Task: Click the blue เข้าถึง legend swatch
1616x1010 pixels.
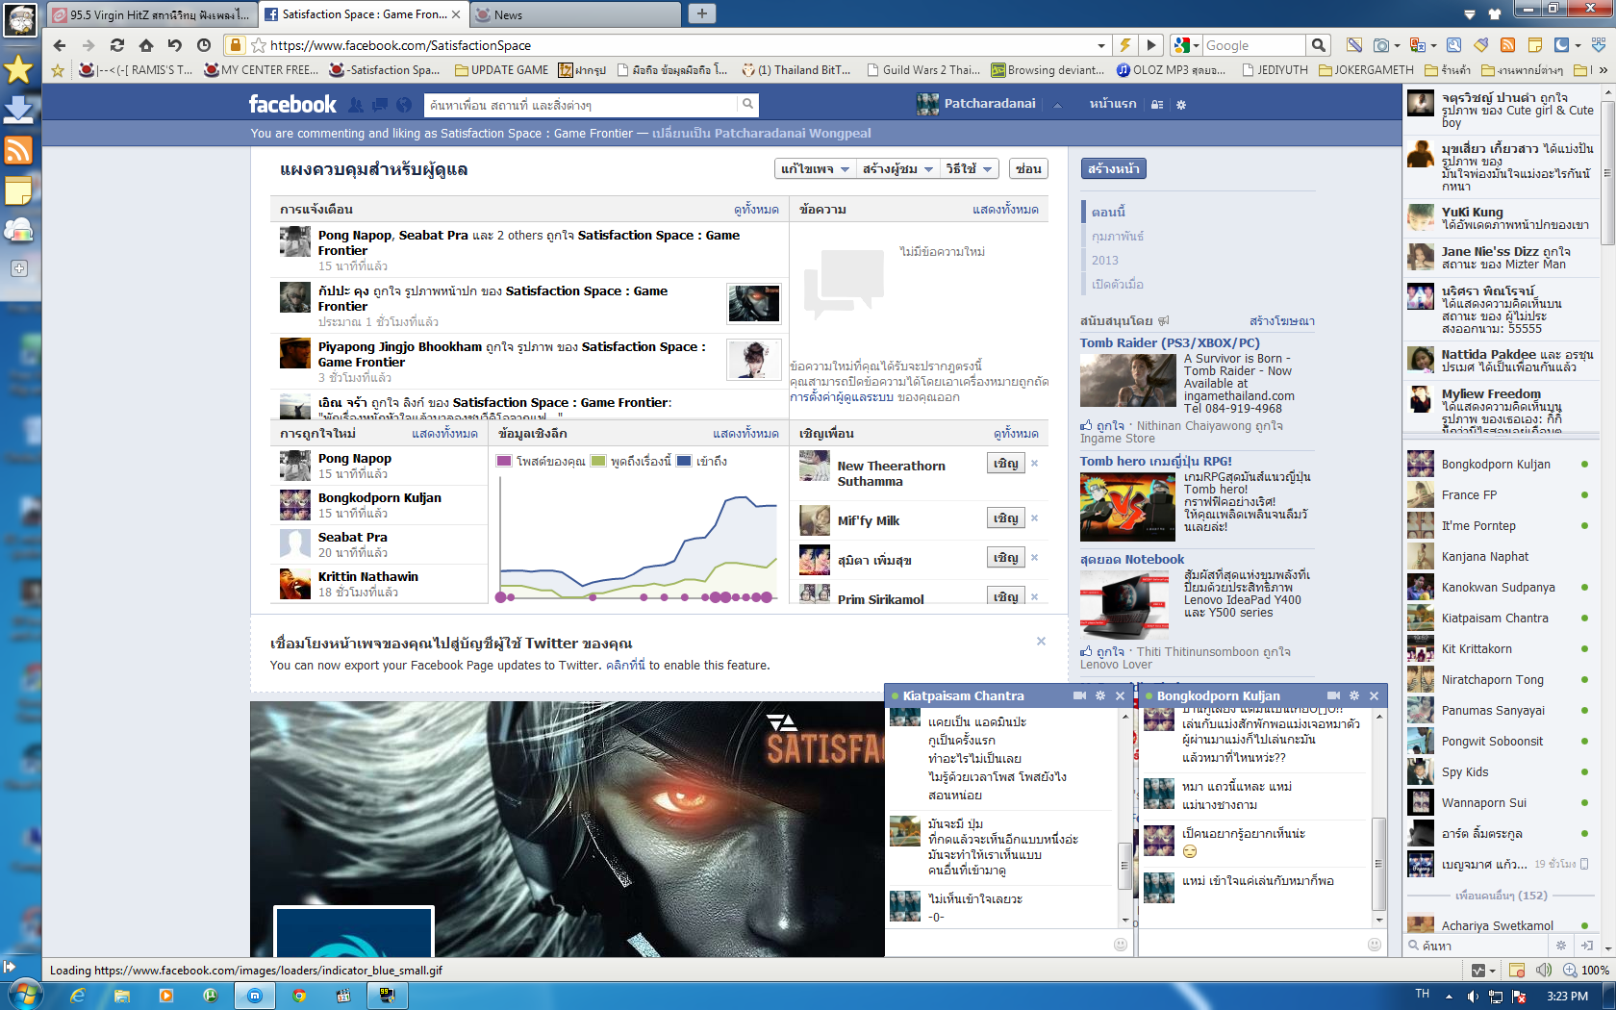Action: pos(684,461)
